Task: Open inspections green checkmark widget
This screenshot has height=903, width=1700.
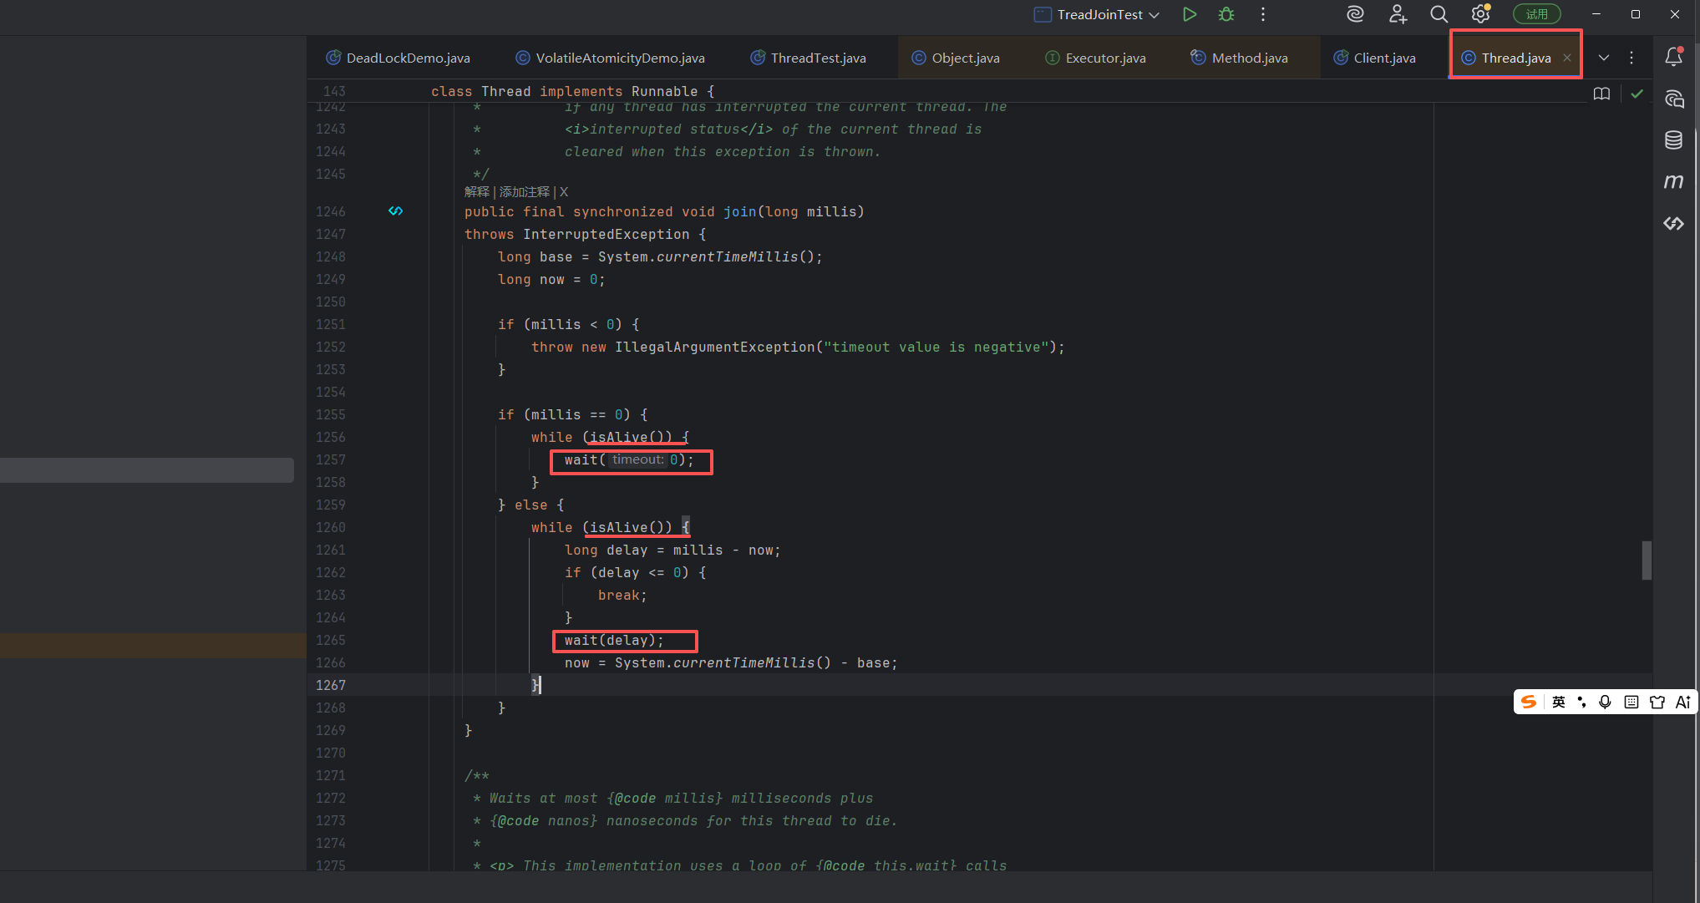Action: click(1637, 94)
